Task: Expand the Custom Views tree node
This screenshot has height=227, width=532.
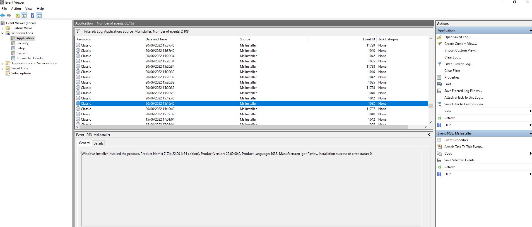Action: [x=3, y=28]
